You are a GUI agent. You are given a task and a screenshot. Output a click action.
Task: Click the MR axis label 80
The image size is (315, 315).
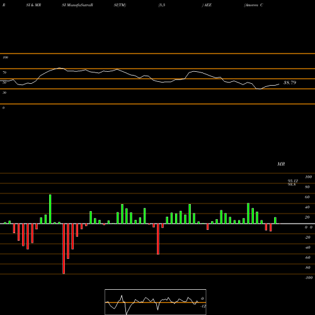coord(307,187)
